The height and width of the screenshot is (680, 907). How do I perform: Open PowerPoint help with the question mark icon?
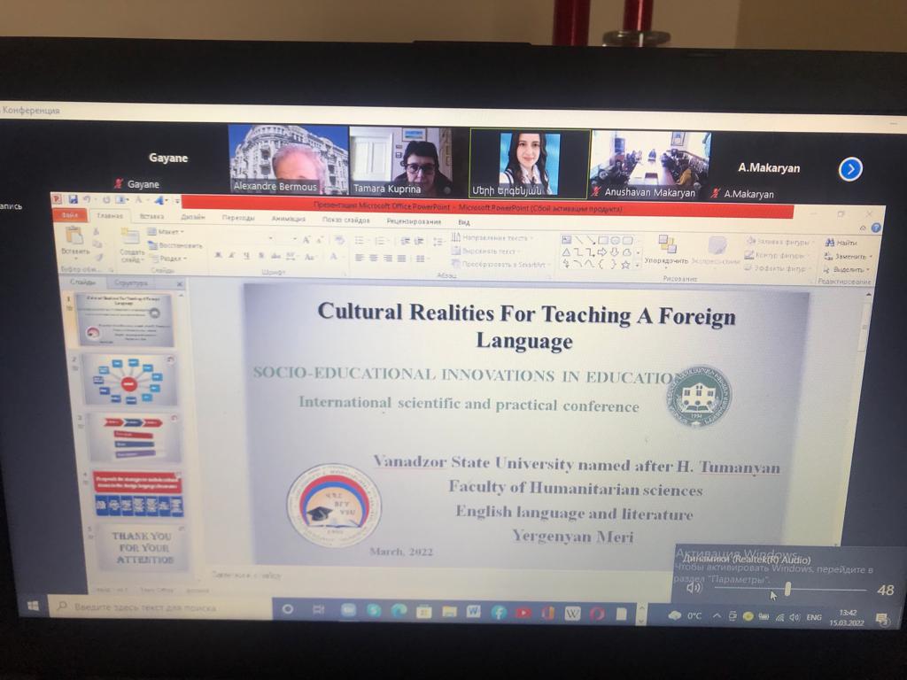tap(876, 228)
